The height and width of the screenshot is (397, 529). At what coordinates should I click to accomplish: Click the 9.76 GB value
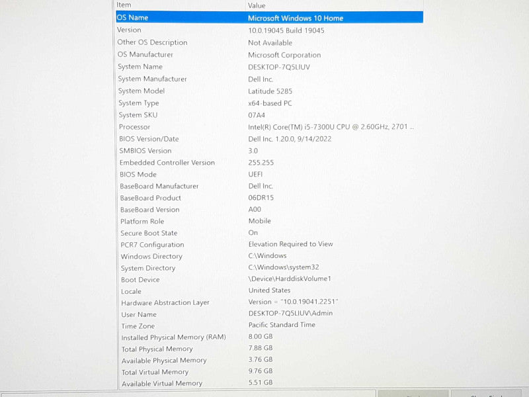pos(261,371)
